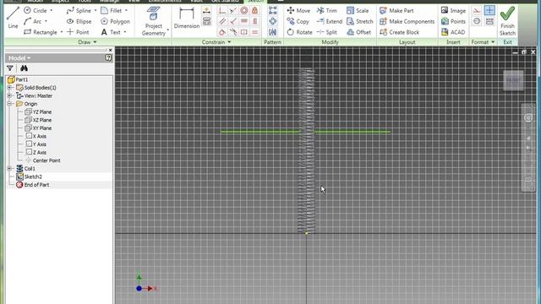Expand the View: Master node
541x304 pixels.
point(9,95)
